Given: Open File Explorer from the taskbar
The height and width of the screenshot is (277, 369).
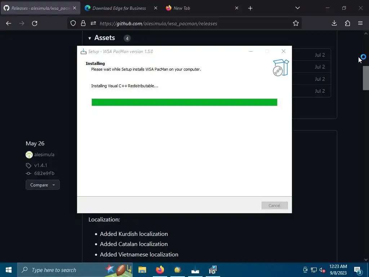Looking at the screenshot, I should point(142,270).
